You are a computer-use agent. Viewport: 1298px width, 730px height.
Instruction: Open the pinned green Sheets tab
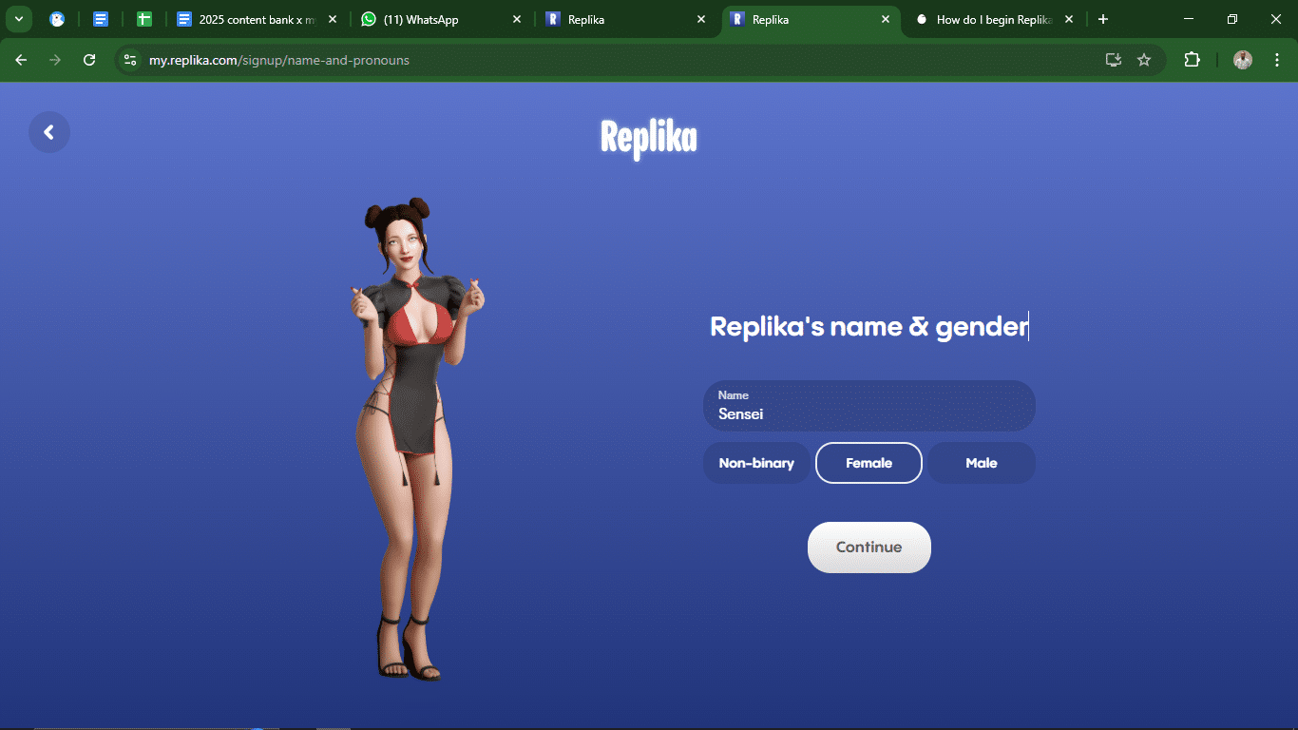[144, 19]
